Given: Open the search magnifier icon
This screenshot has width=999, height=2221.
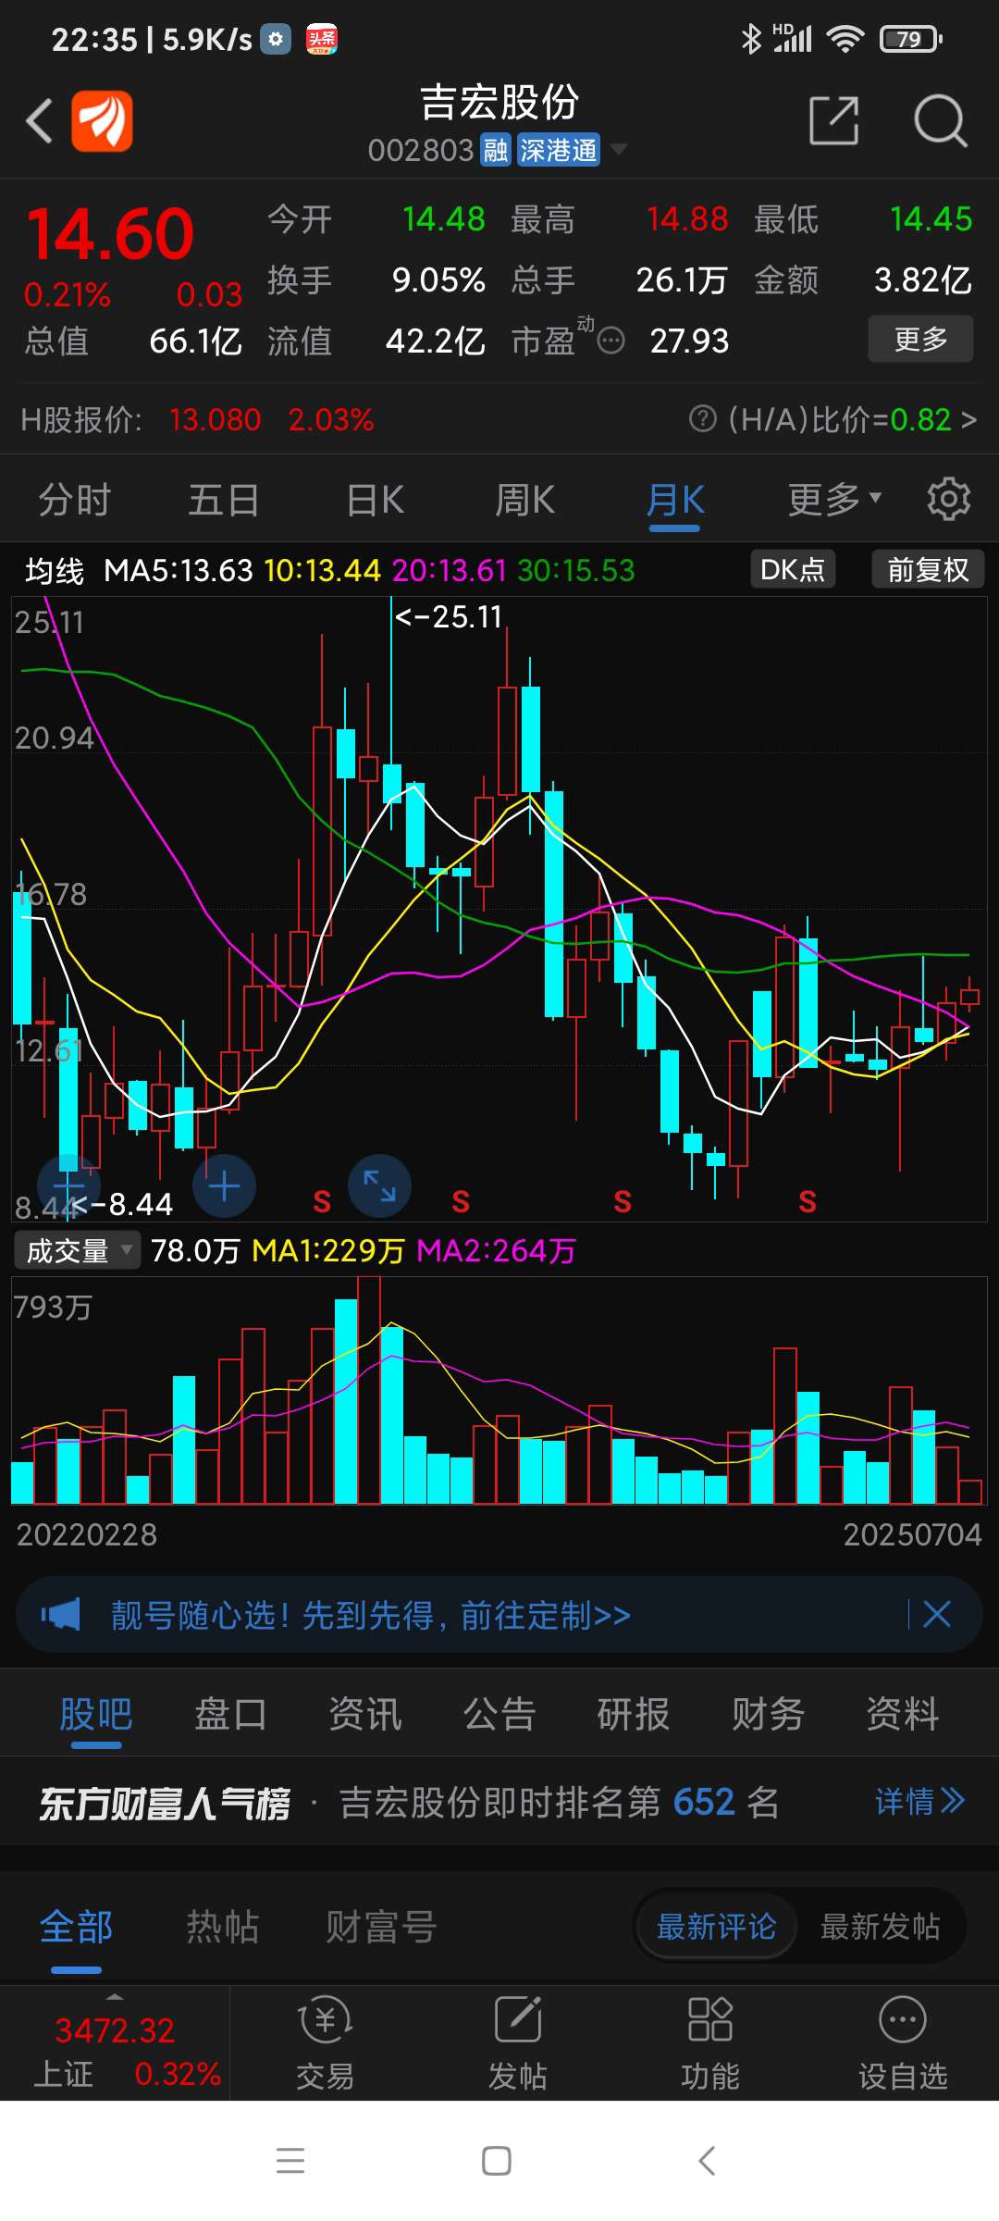Looking at the screenshot, I should [x=940, y=120].
